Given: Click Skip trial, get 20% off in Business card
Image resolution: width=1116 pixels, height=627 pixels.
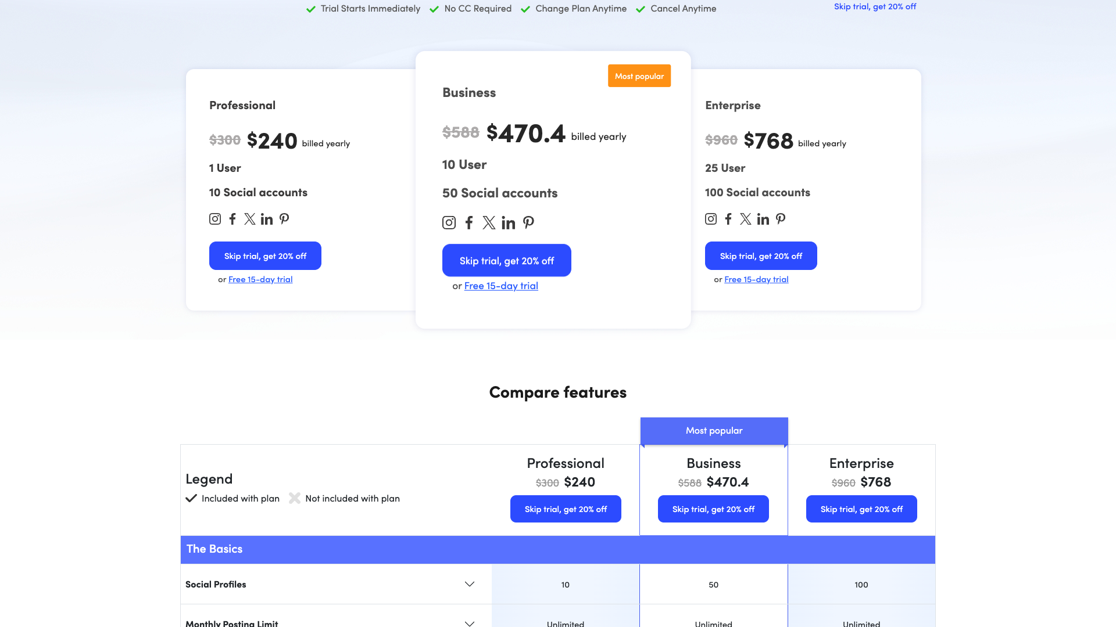Looking at the screenshot, I should click(x=506, y=260).
